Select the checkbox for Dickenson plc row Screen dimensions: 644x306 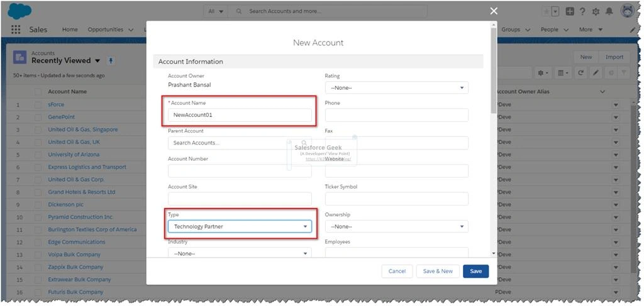(38, 204)
